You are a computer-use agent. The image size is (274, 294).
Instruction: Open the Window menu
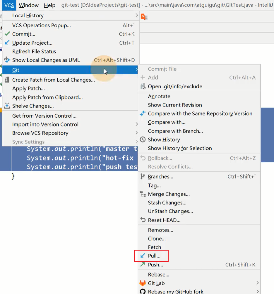point(29,5)
